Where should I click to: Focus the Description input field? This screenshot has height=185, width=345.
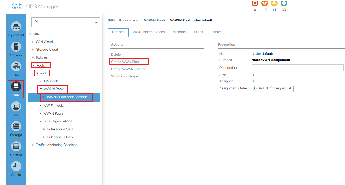pyautogui.click(x=297, y=68)
